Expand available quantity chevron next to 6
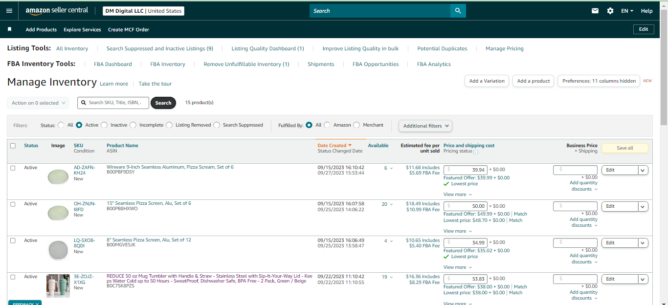 (x=391, y=168)
